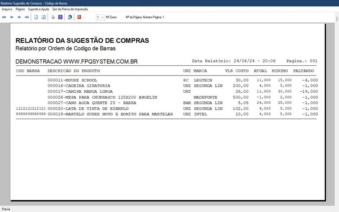The image size is (339, 212).
Task: Click the printer icon
Action: pyautogui.click(x=53, y=17)
